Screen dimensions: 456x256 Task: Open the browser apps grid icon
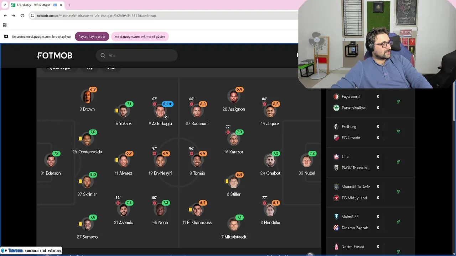pos(5,25)
